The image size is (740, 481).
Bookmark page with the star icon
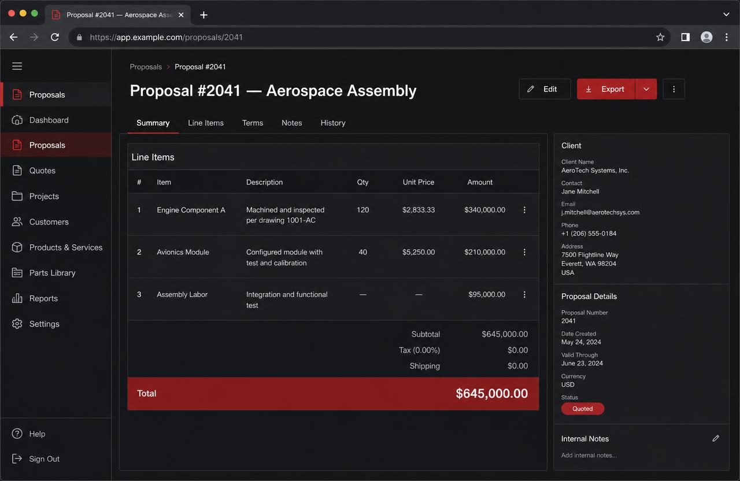point(660,37)
